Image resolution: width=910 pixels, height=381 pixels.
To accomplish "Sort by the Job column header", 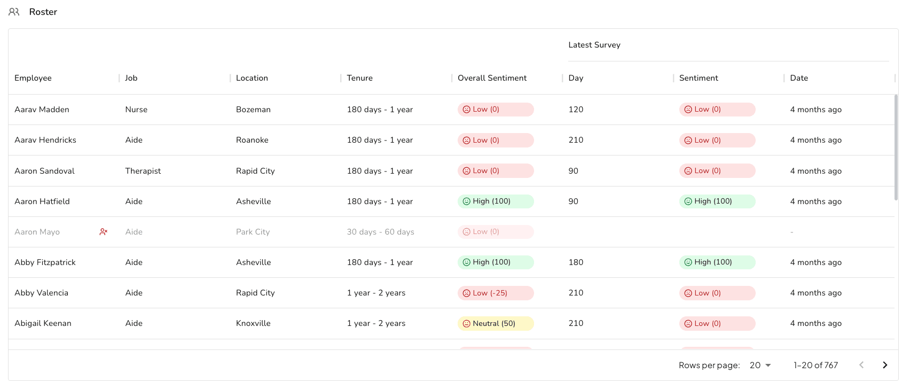I will click(131, 78).
